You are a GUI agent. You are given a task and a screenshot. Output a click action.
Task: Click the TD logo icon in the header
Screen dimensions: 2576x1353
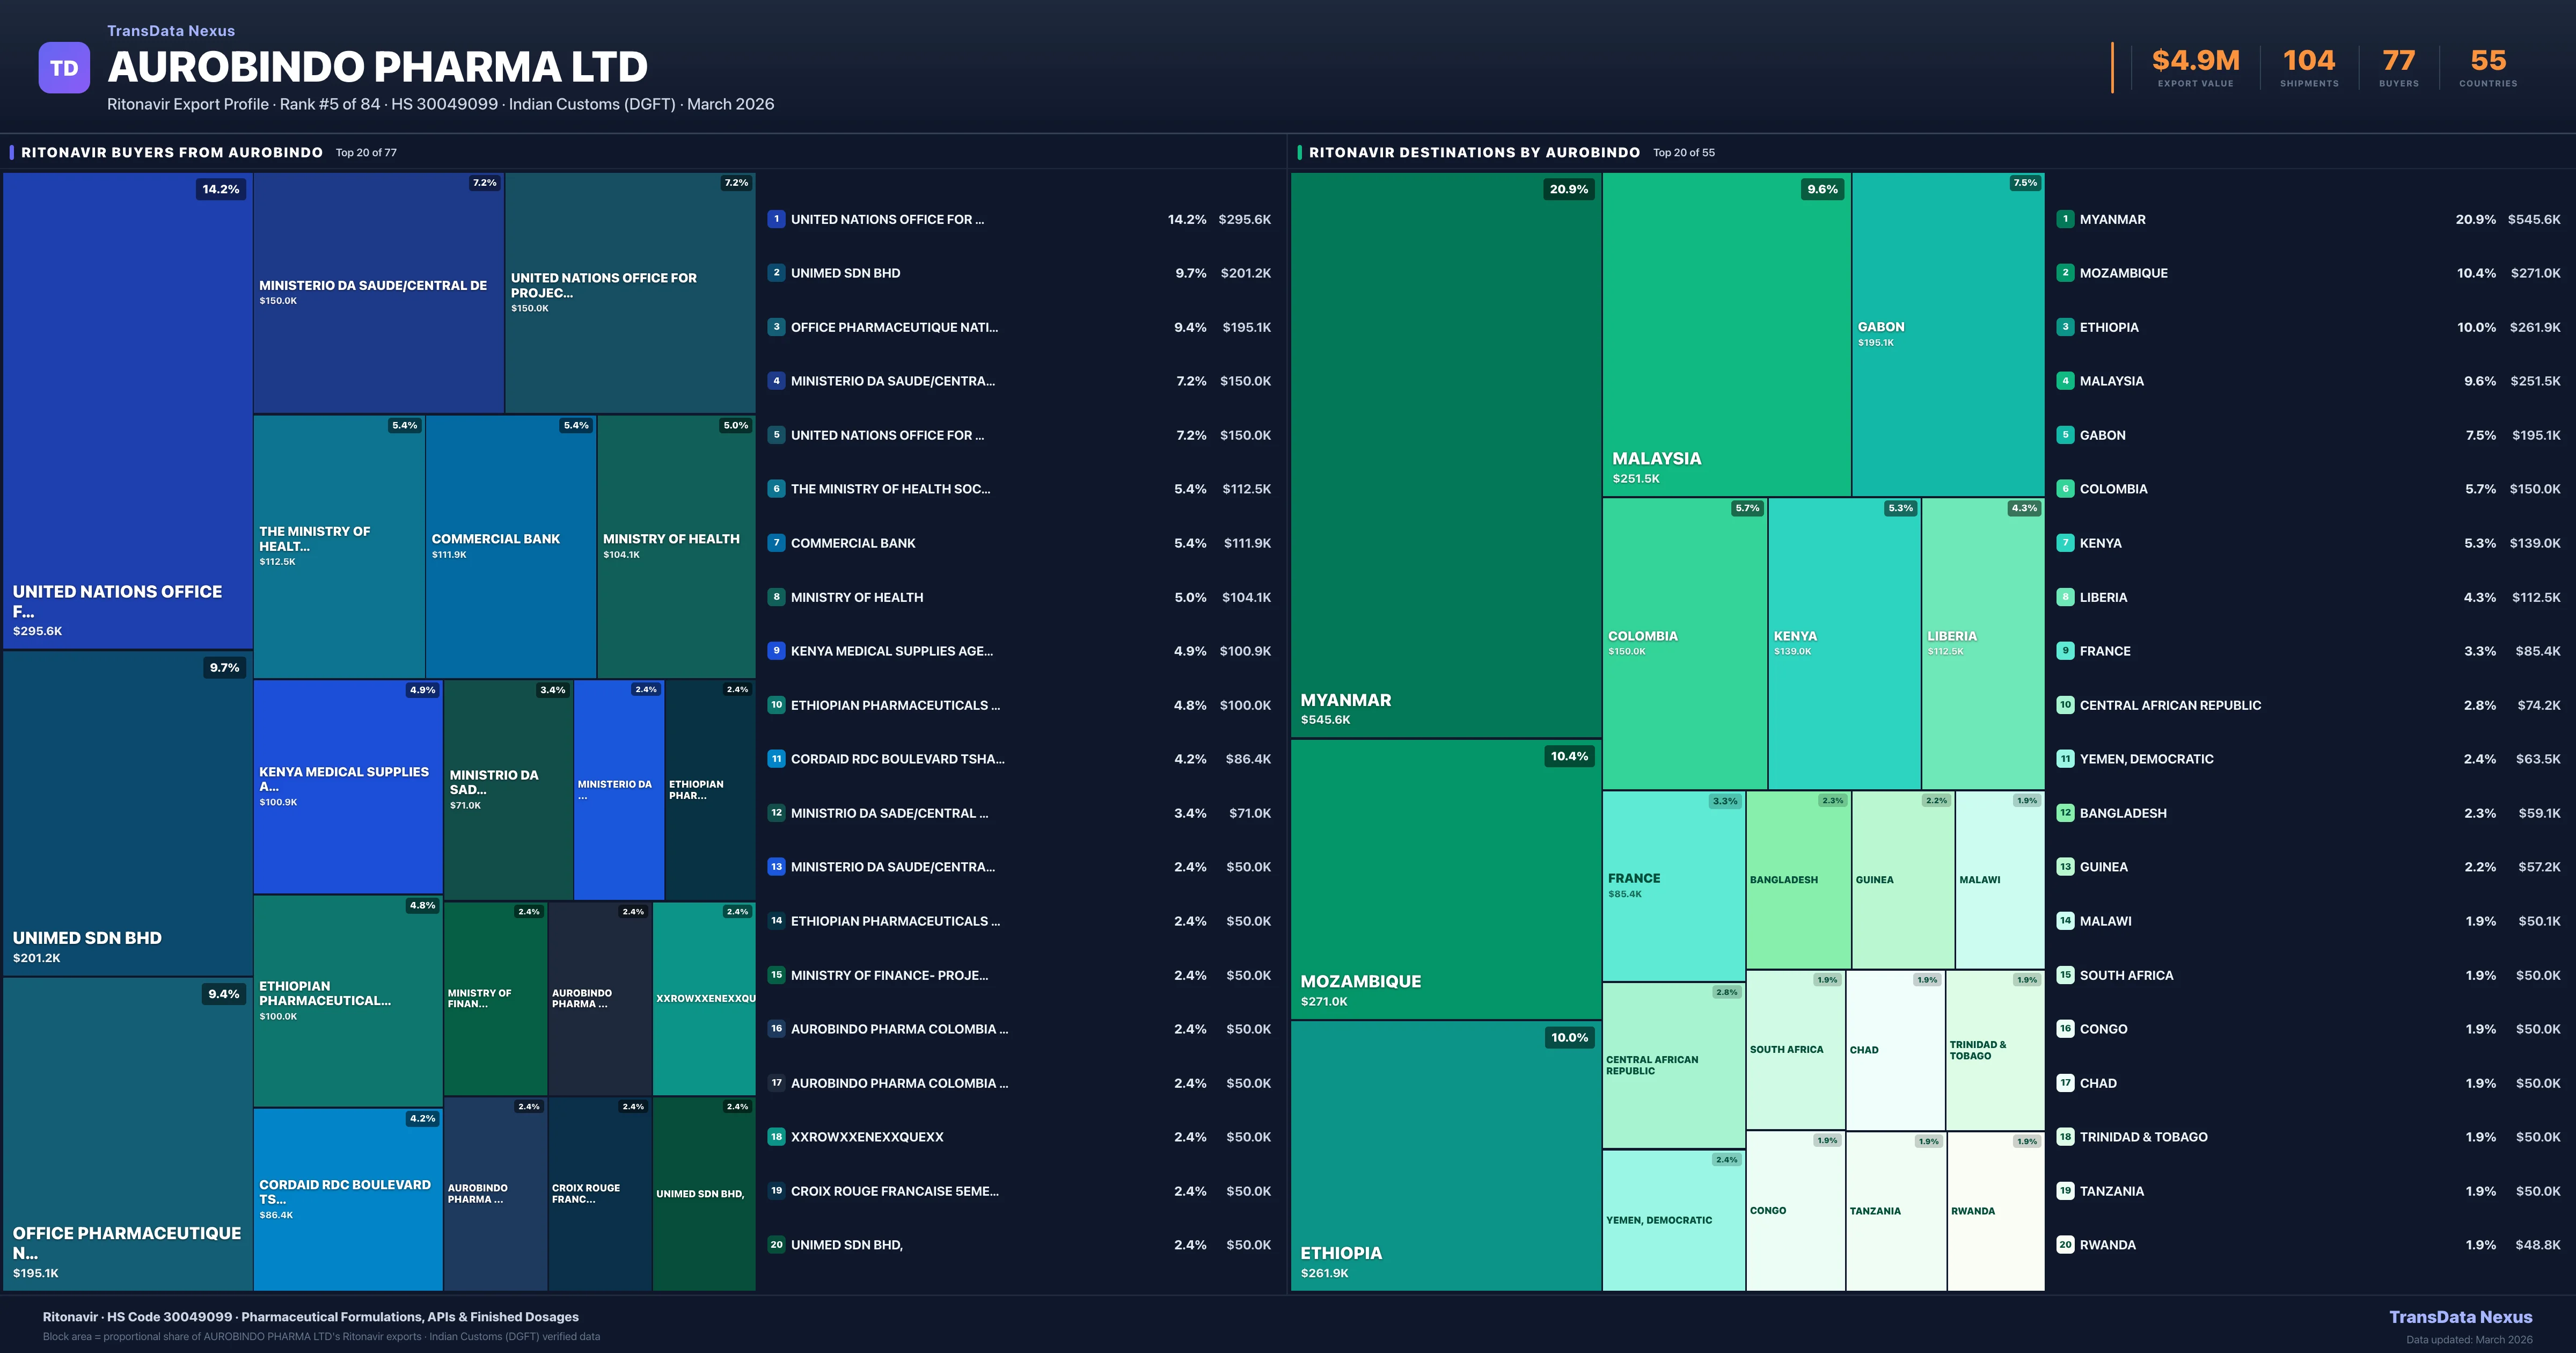coord(63,66)
